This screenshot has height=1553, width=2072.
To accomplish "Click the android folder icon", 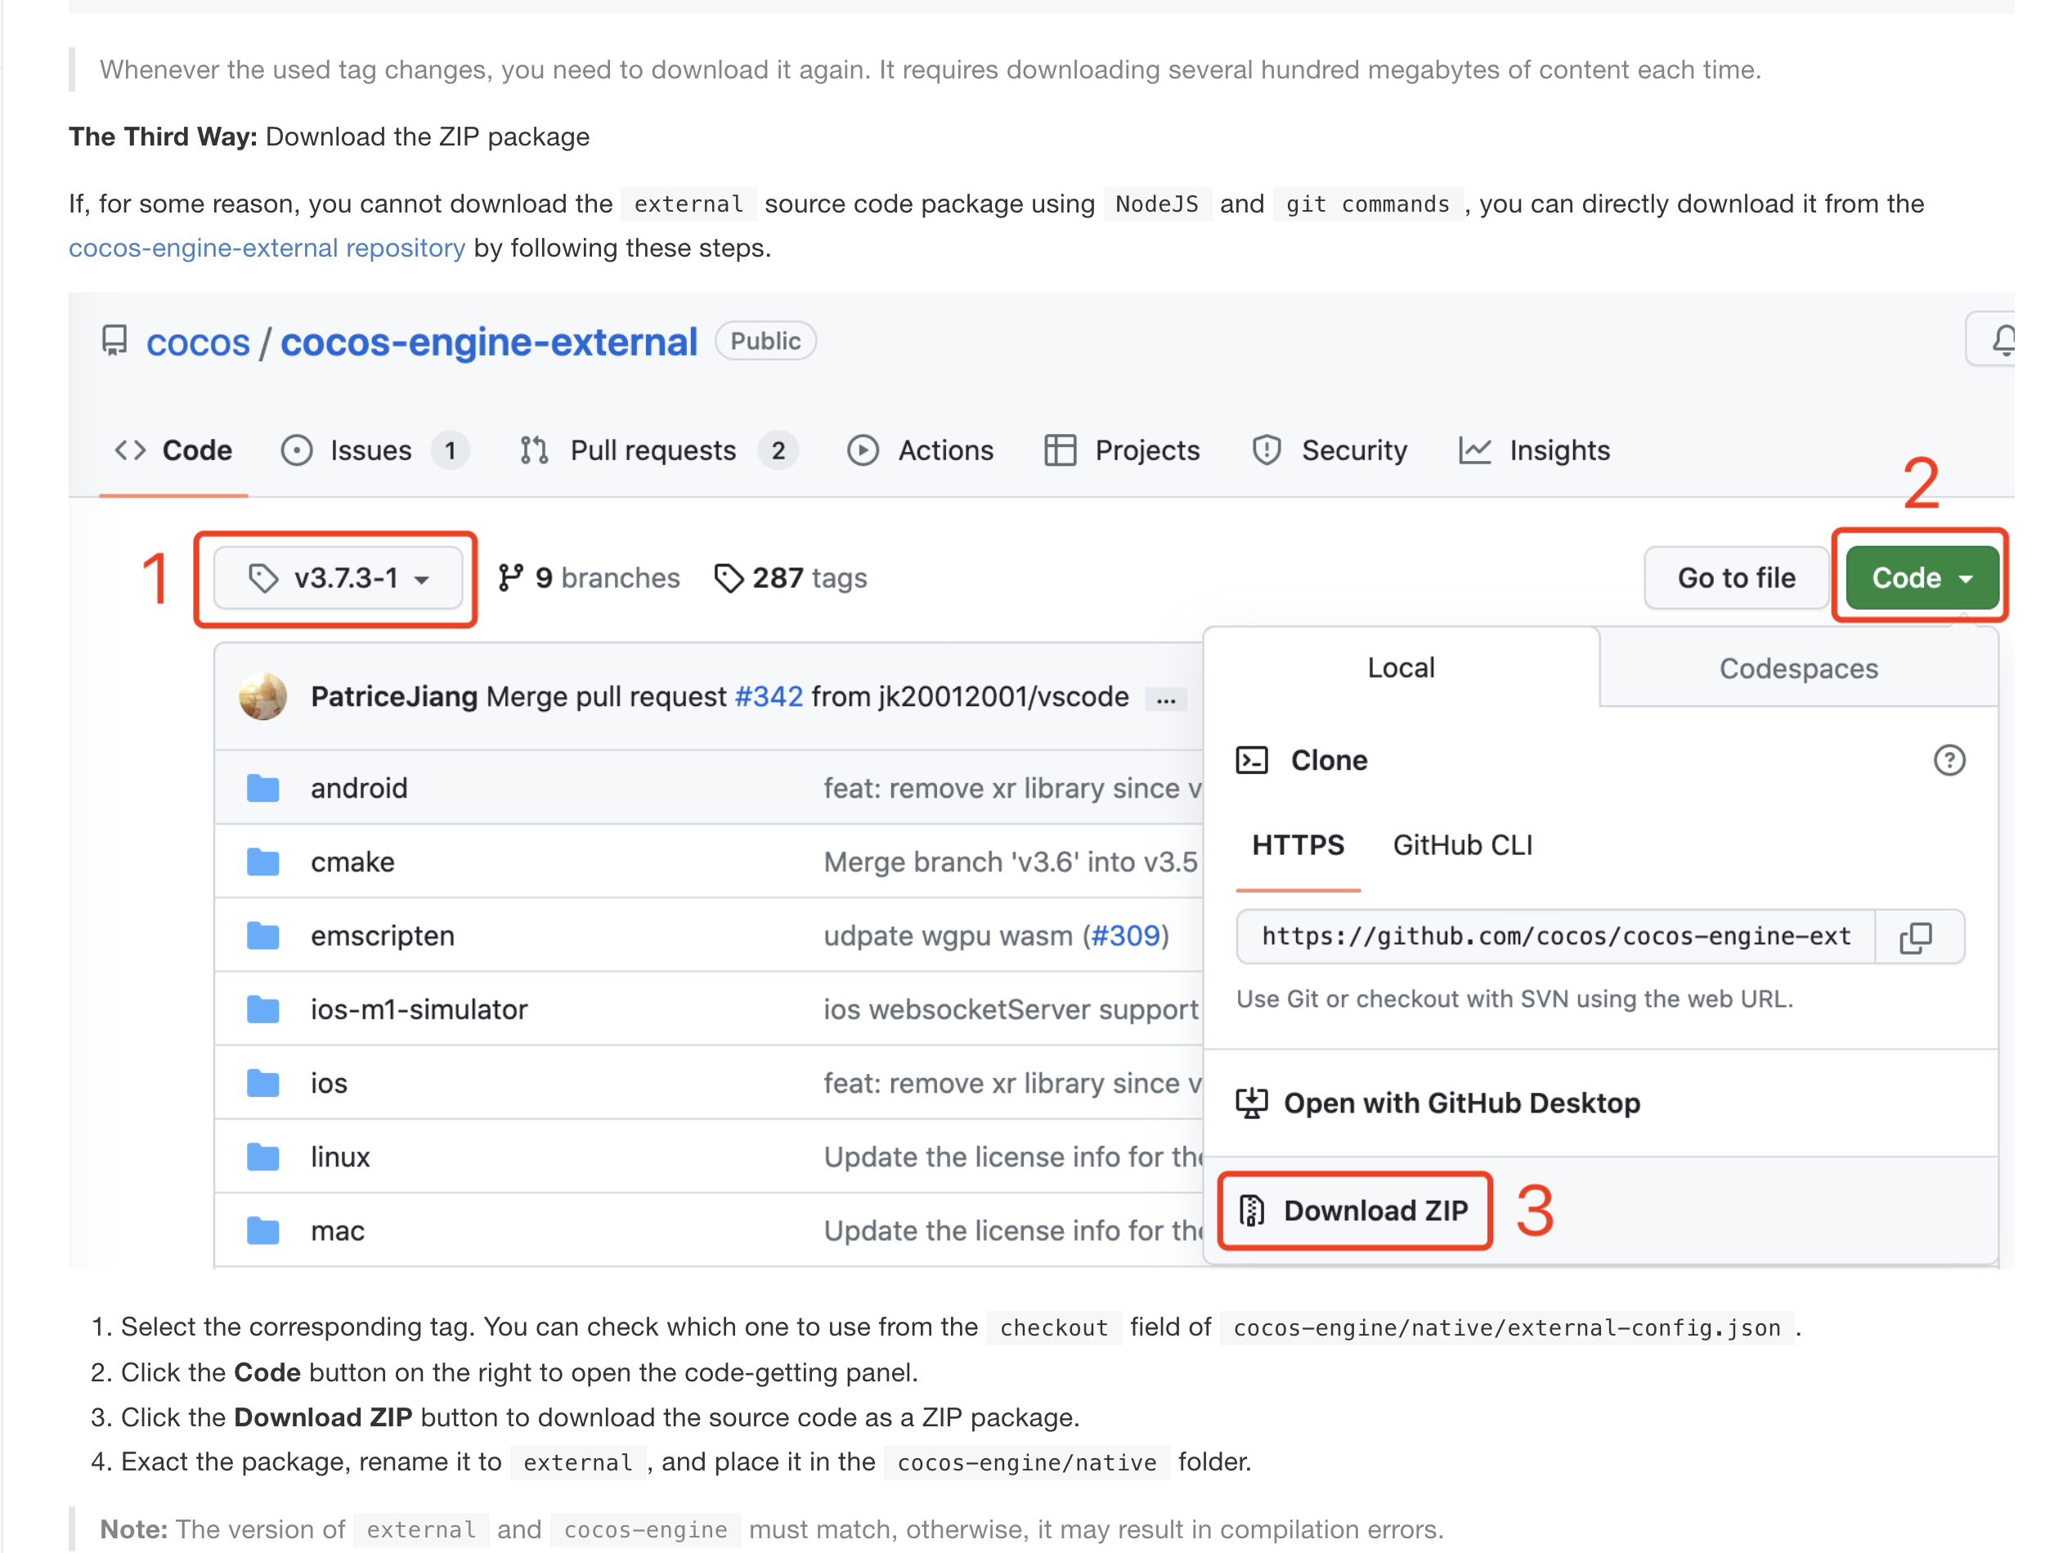I will (263, 788).
